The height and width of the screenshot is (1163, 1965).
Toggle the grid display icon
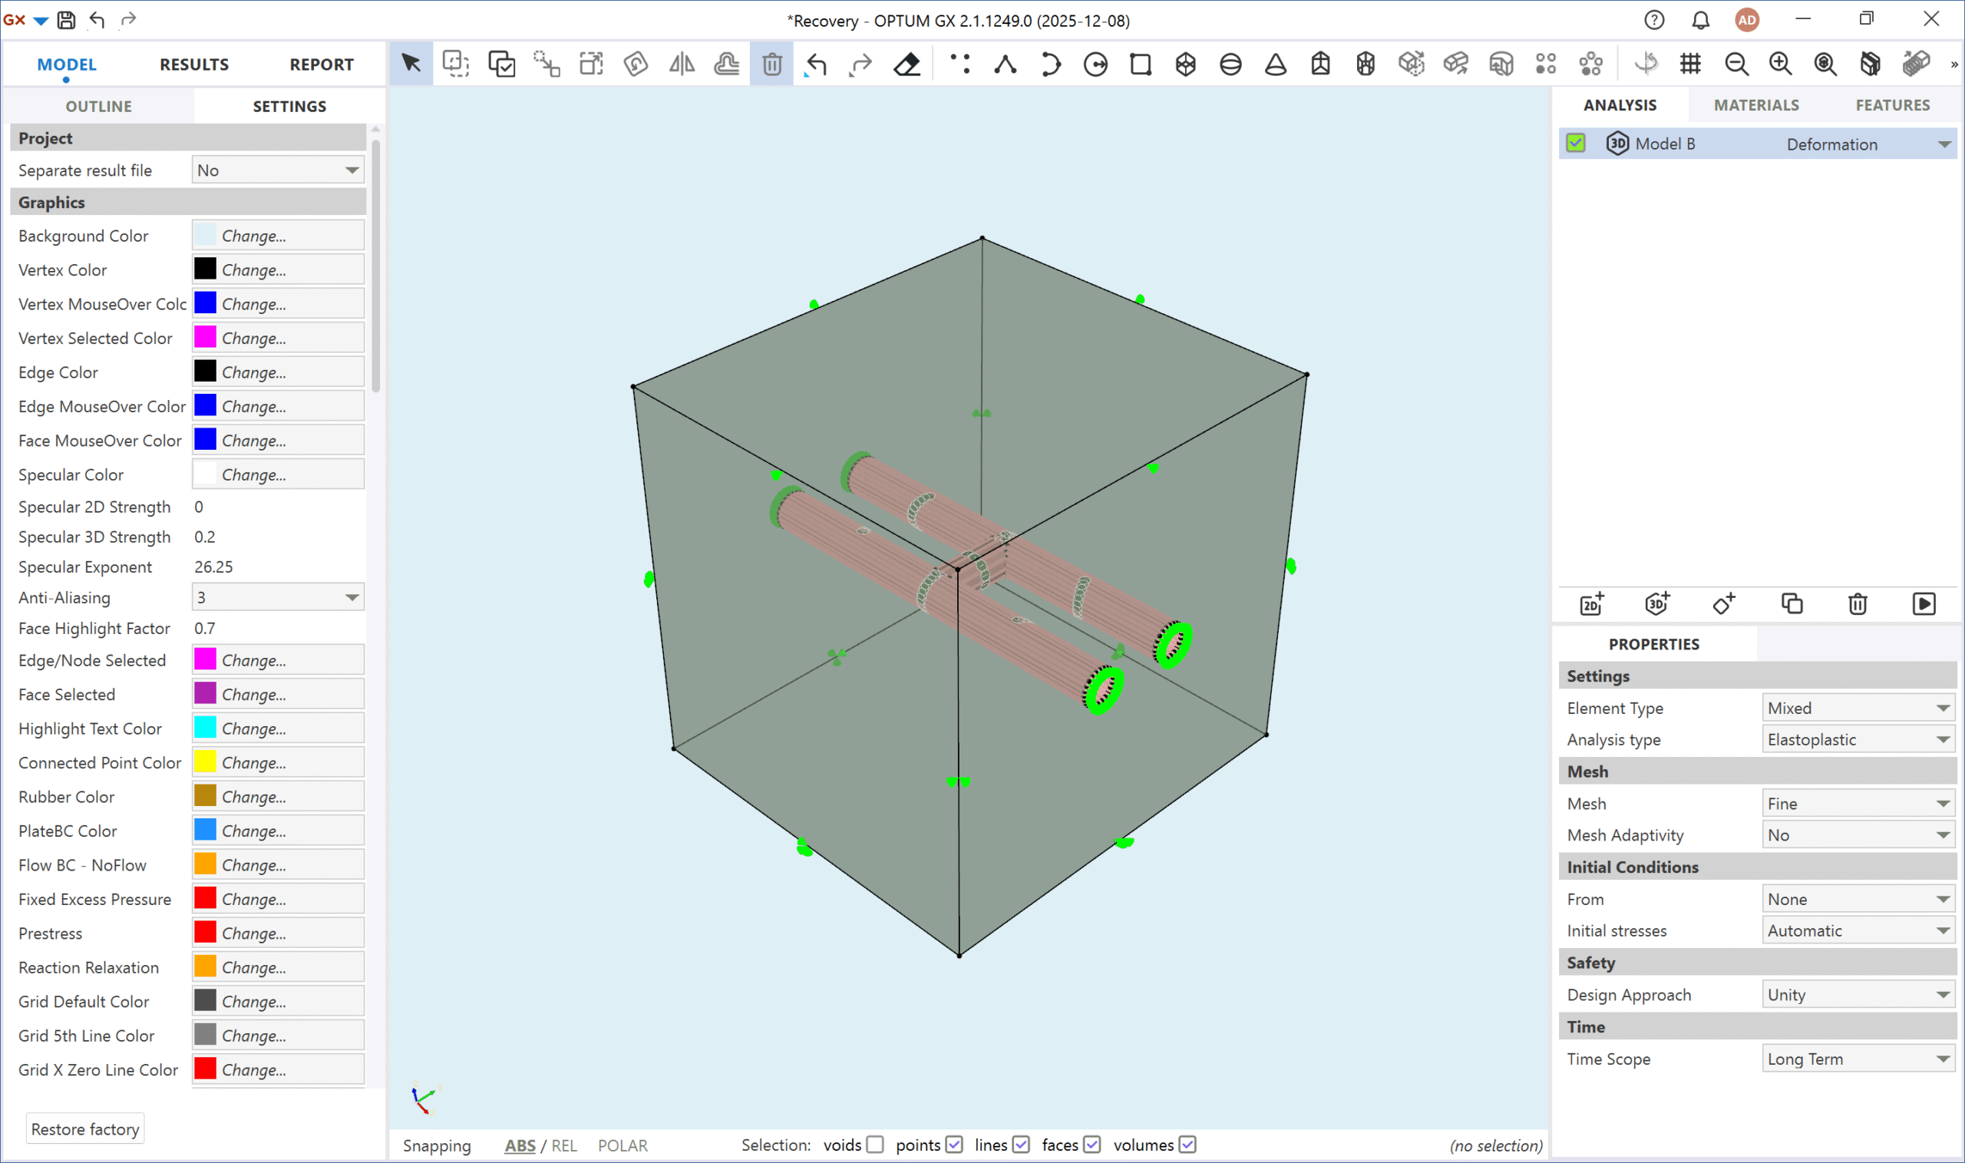point(1690,64)
